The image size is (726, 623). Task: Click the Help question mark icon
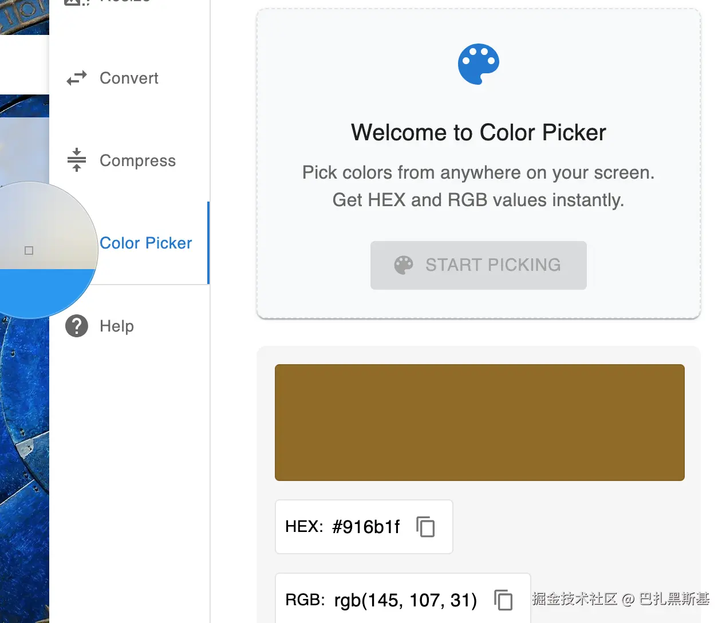(x=77, y=326)
